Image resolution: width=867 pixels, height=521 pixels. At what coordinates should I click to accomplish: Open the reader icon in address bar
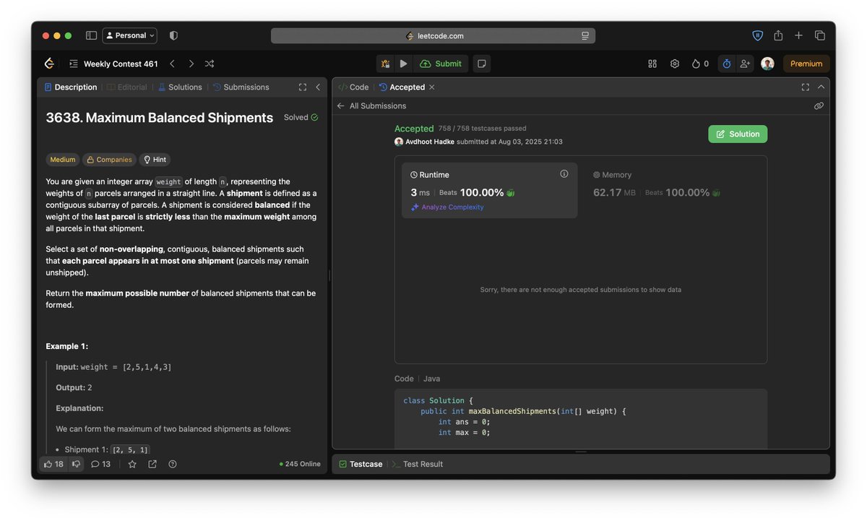[x=585, y=35]
